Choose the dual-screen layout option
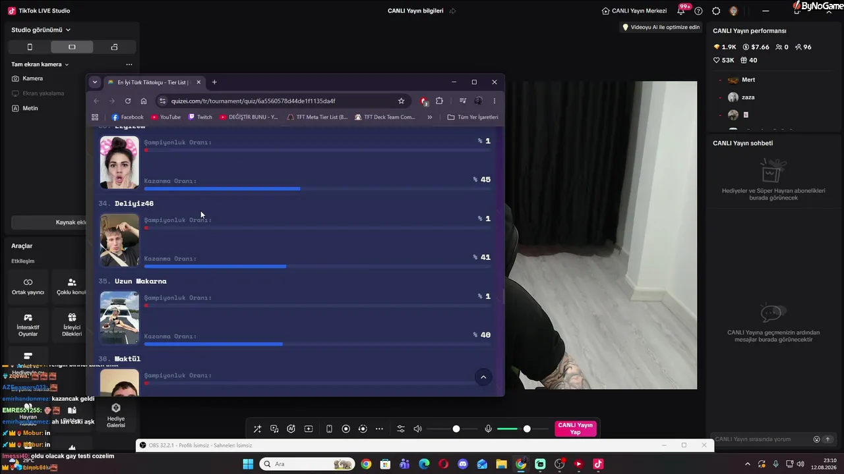The width and height of the screenshot is (844, 474). [x=114, y=47]
